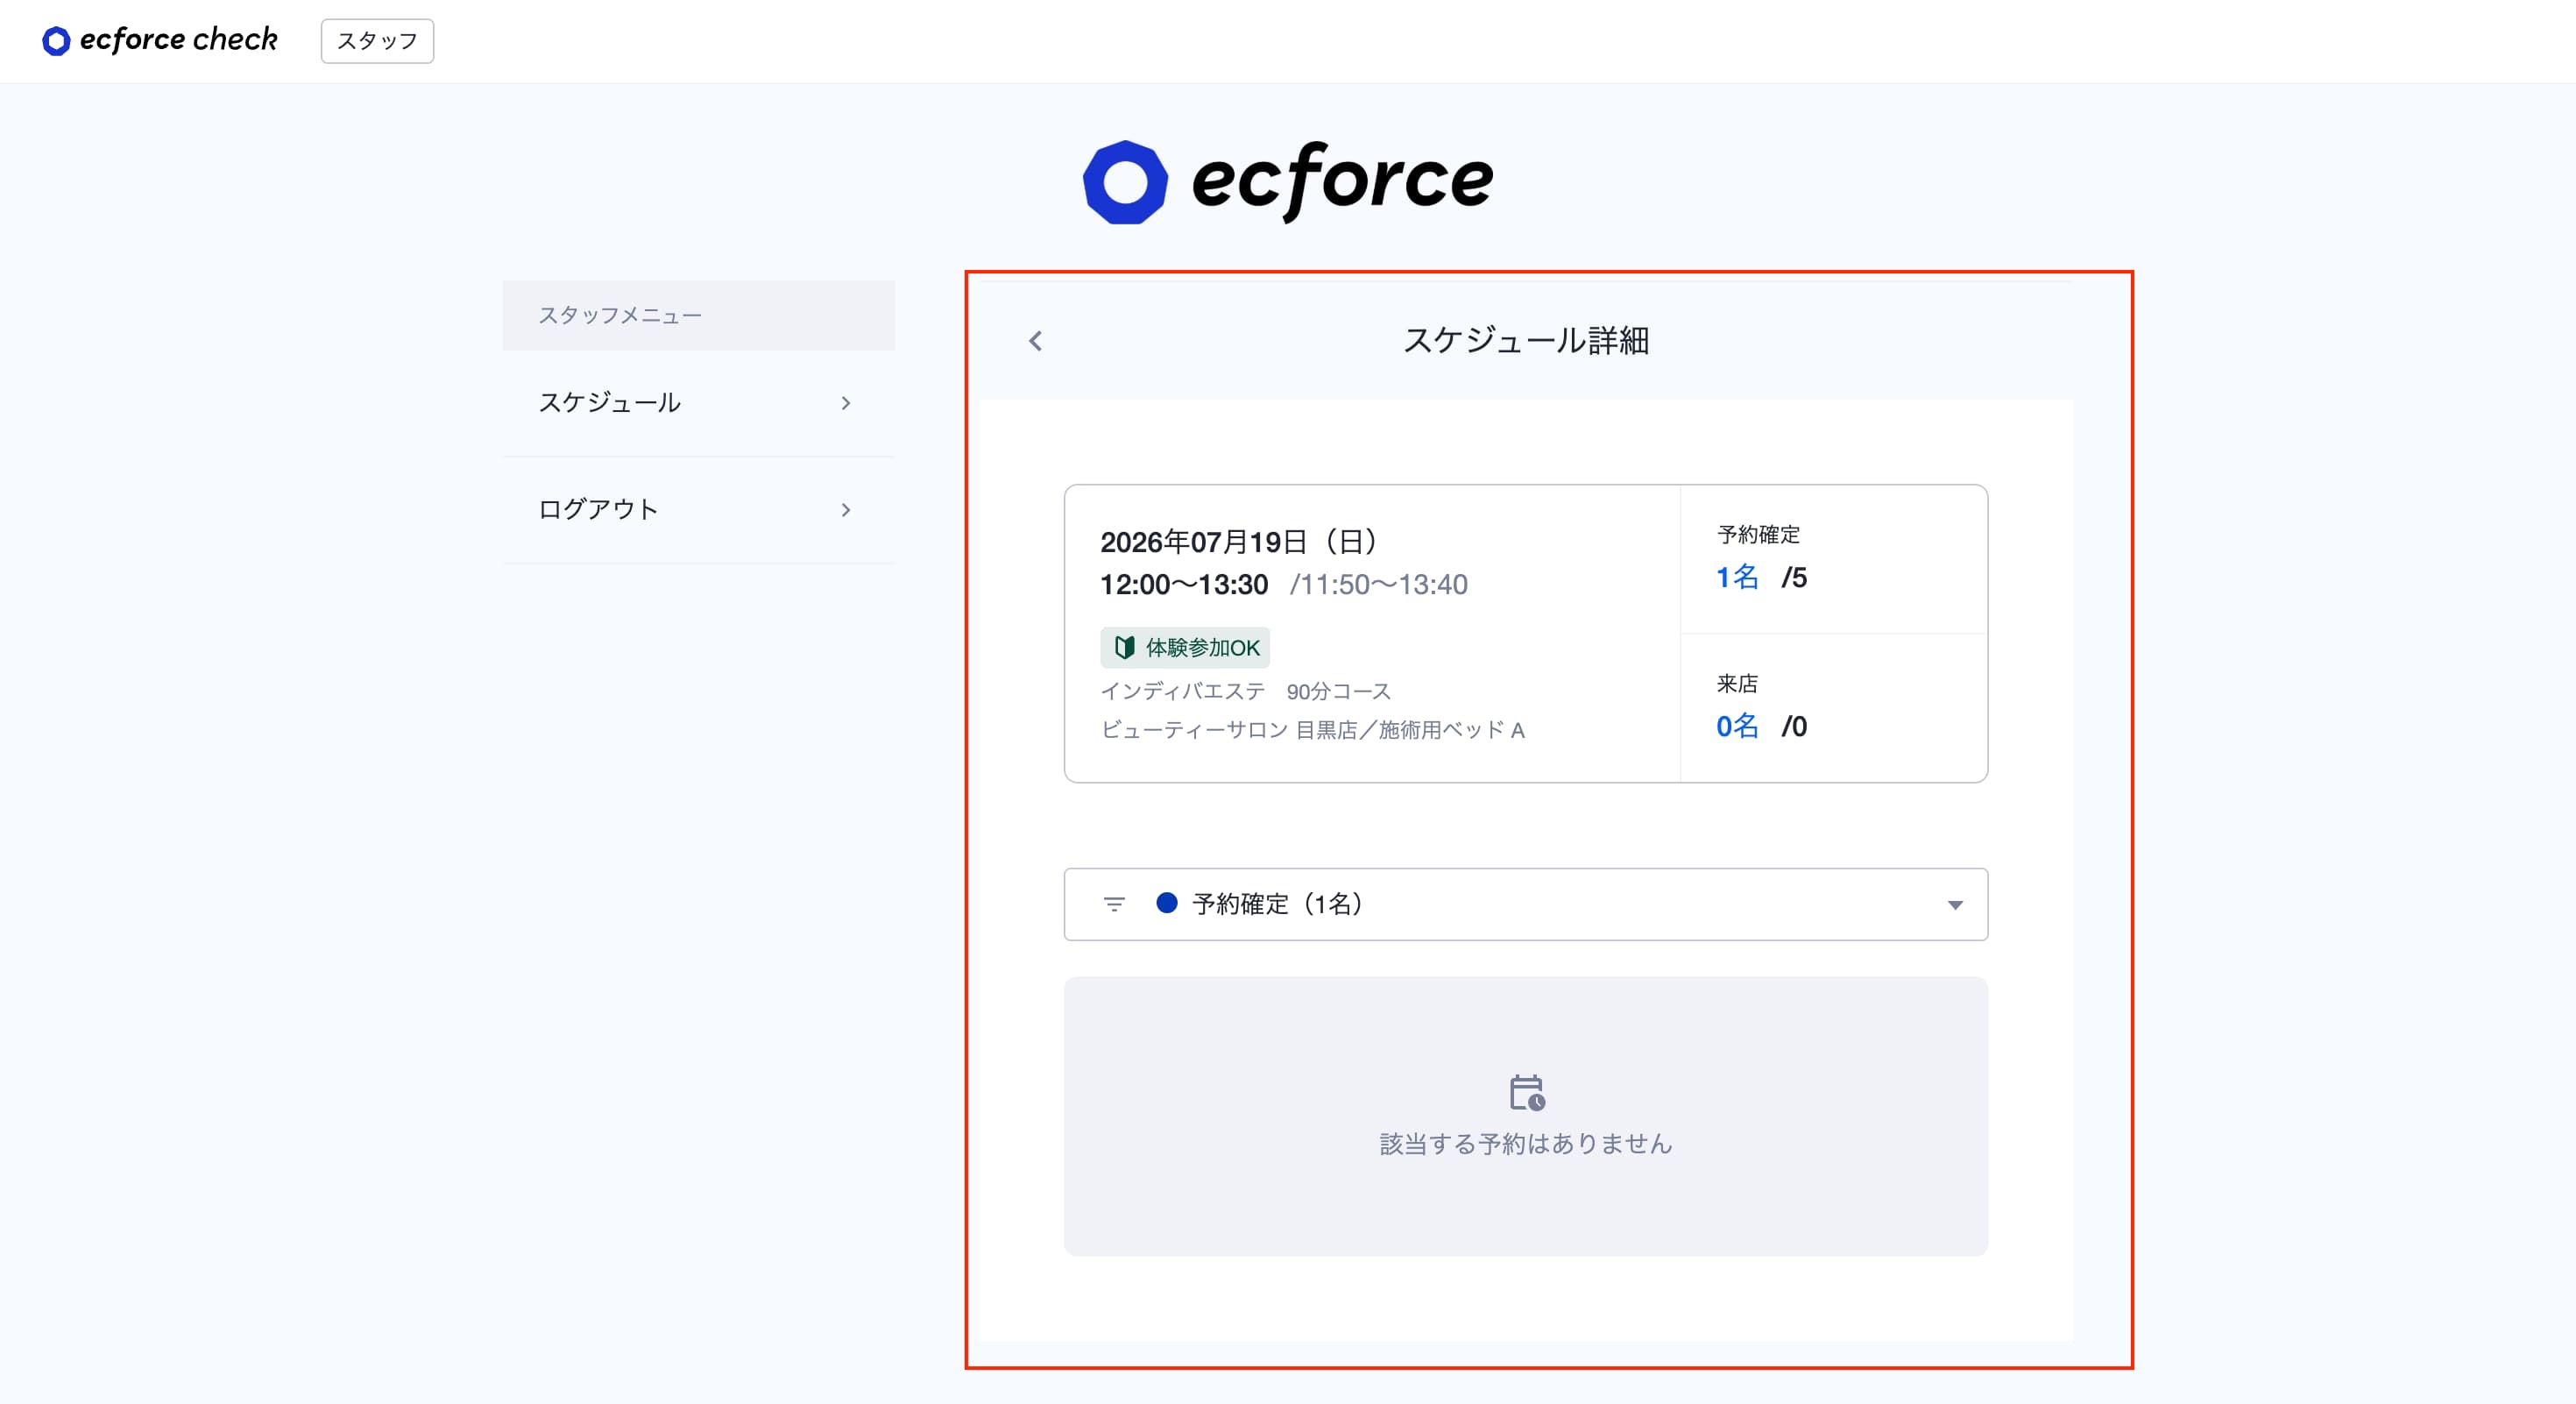Screen dimensions: 2576x1404
Task: Click the calendar clock icon in empty state
Action: tap(1526, 1093)
